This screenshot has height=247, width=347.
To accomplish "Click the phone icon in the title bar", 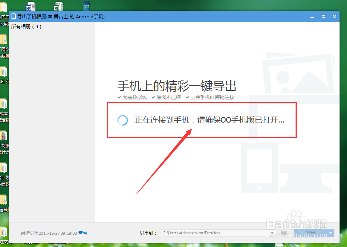I will tap(13, 16).
